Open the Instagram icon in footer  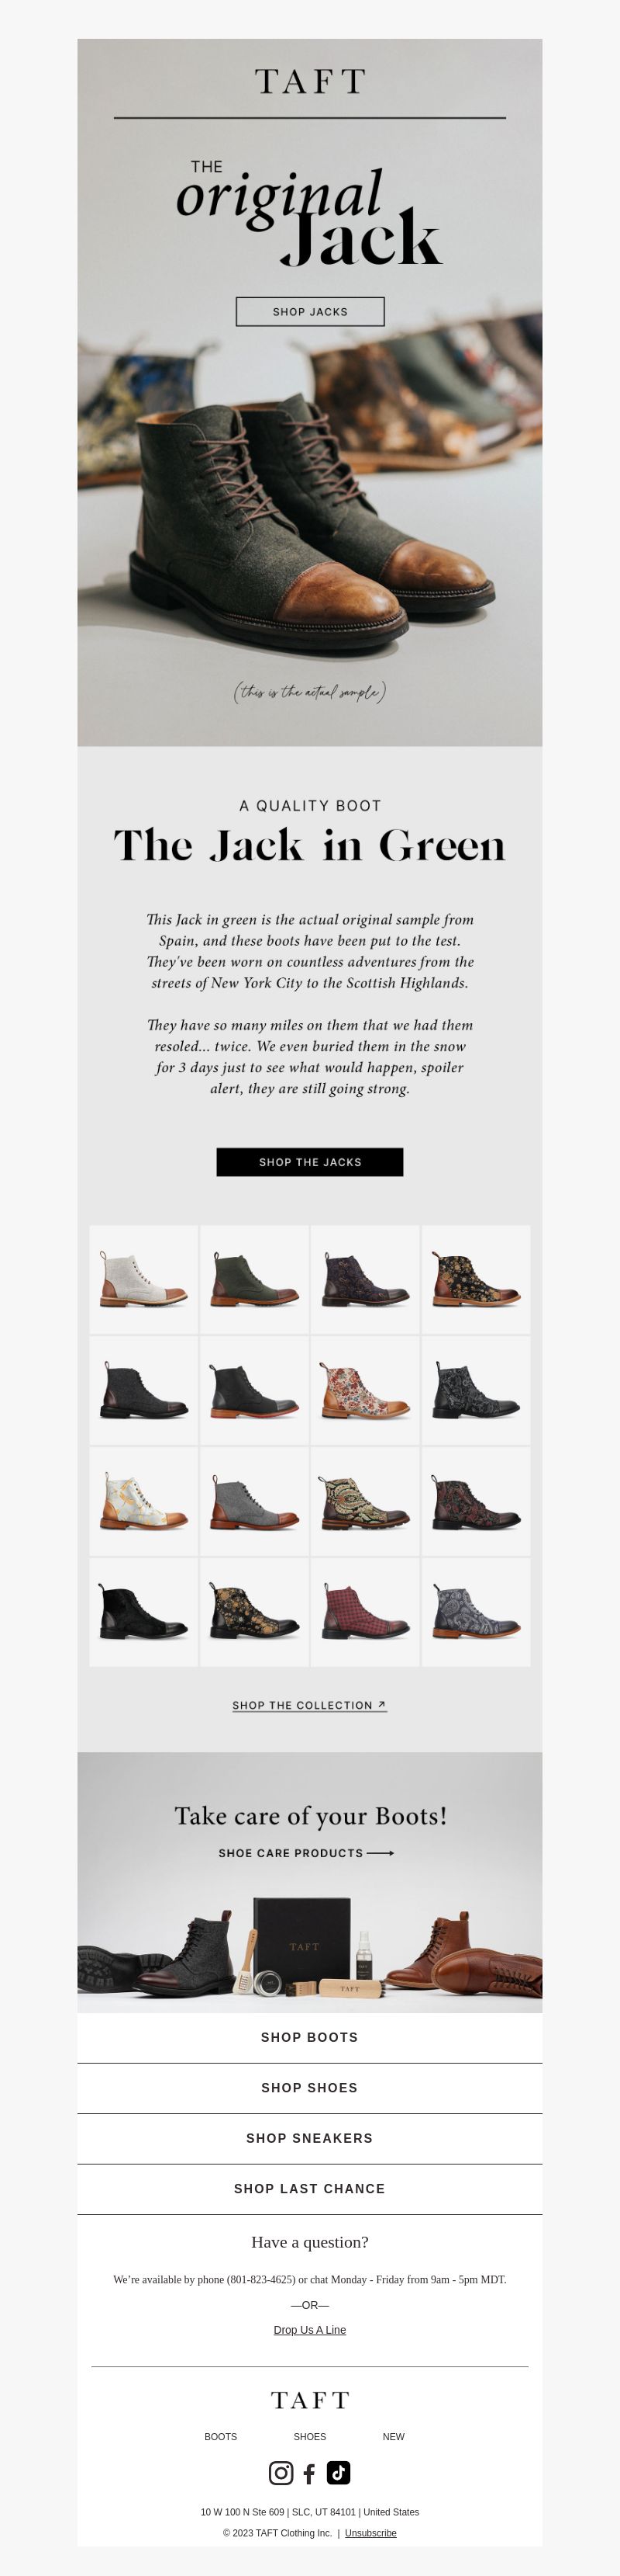(281, 2473)
